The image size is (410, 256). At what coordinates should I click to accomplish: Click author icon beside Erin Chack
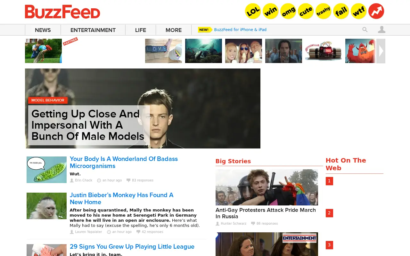[x=72, y=180]
